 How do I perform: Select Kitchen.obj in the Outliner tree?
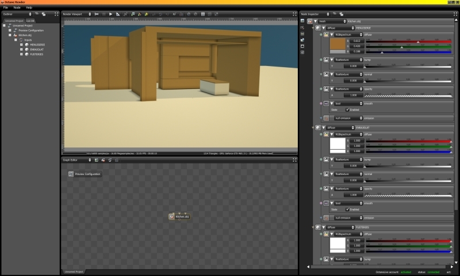click(x=25, y=35)
